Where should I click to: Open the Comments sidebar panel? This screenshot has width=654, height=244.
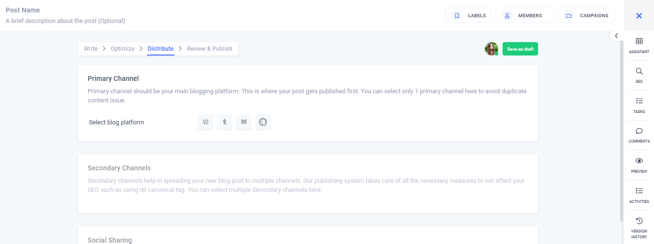pyautogui.click(x=639, y=135)
